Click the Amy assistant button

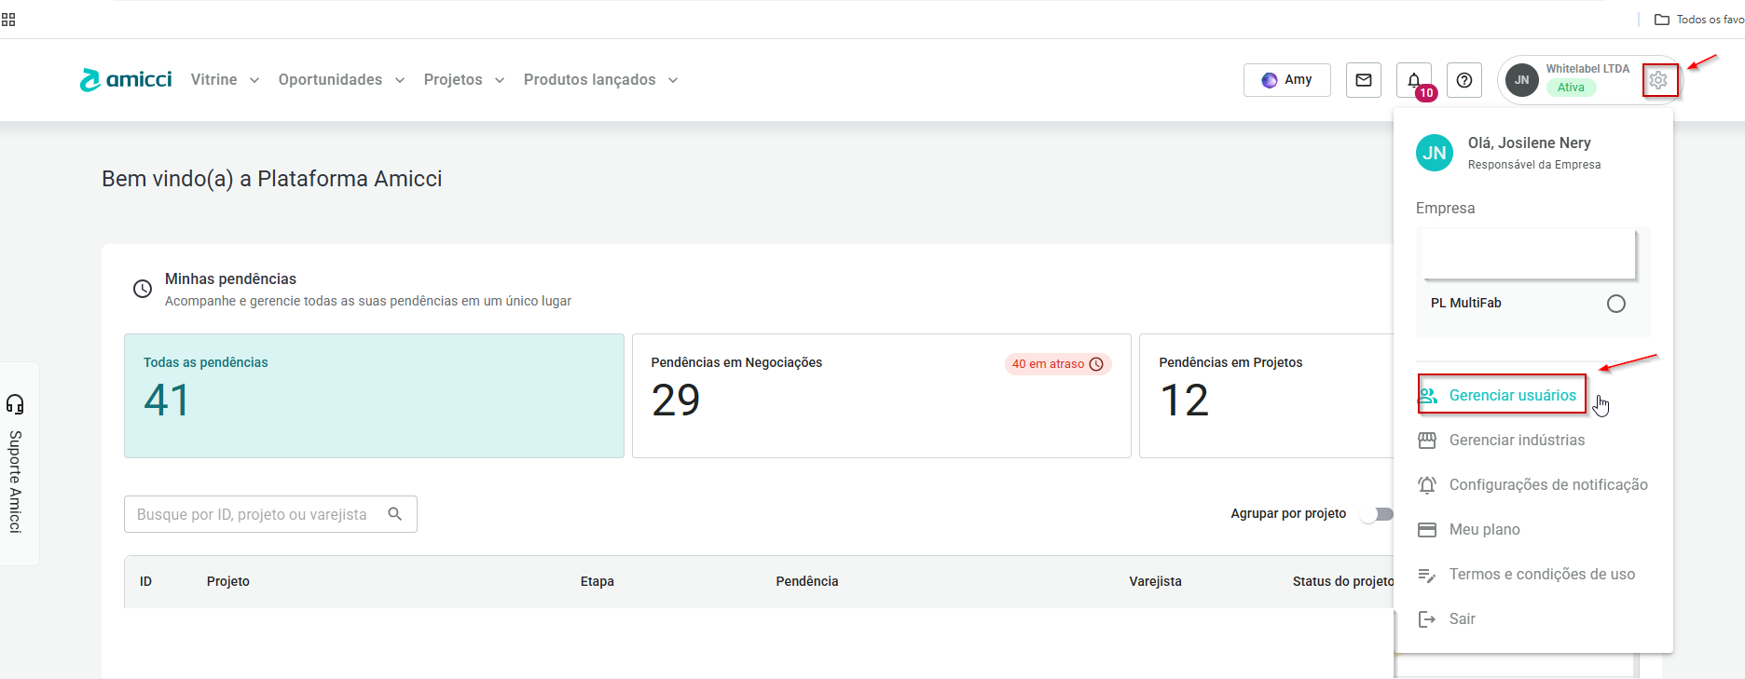(1286, 80)
